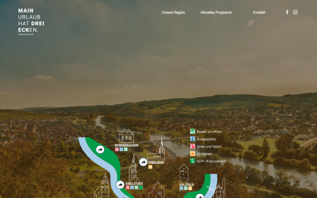Click the Theilheim church illustration

[x=156, y=149]
